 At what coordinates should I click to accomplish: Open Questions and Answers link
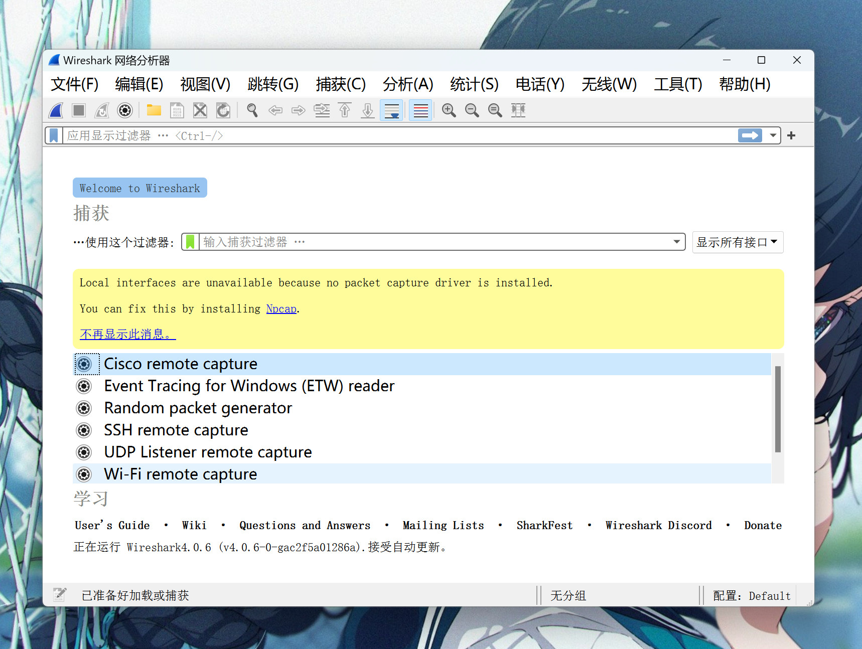[x=305, y=525]
